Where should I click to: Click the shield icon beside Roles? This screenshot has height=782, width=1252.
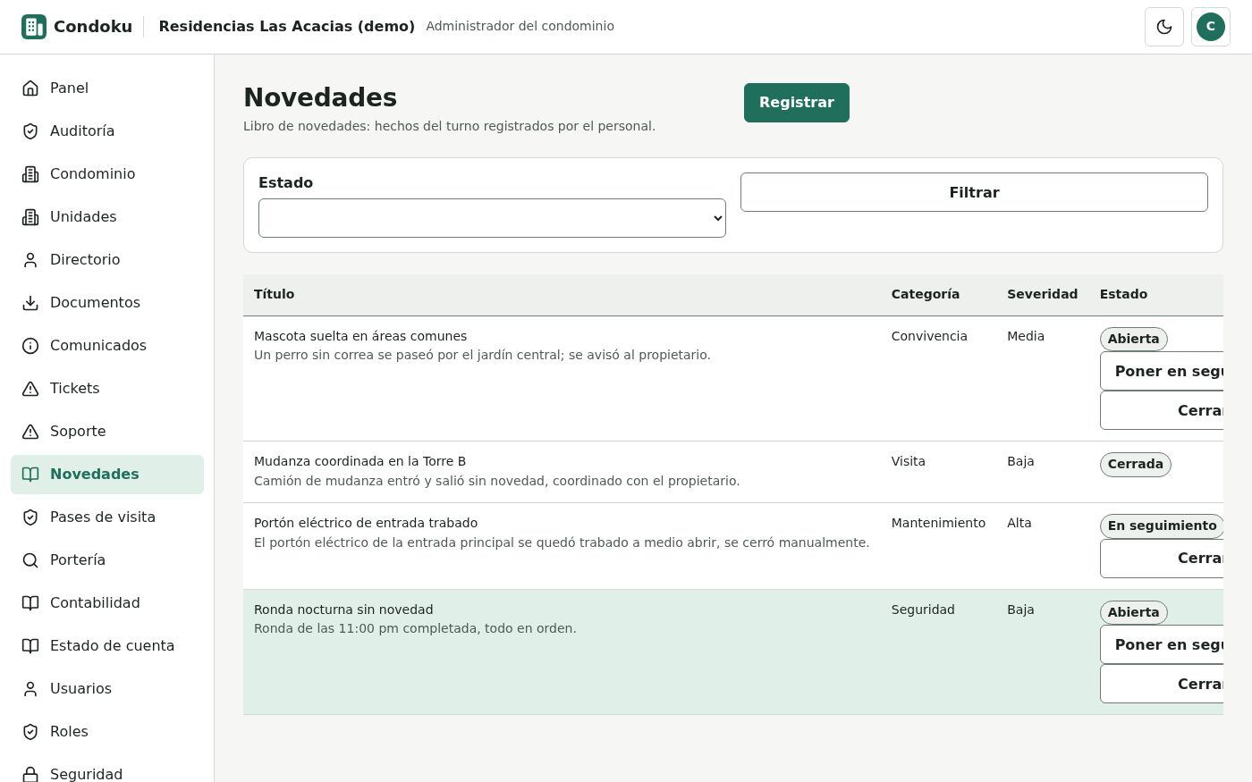coord(30,731)
